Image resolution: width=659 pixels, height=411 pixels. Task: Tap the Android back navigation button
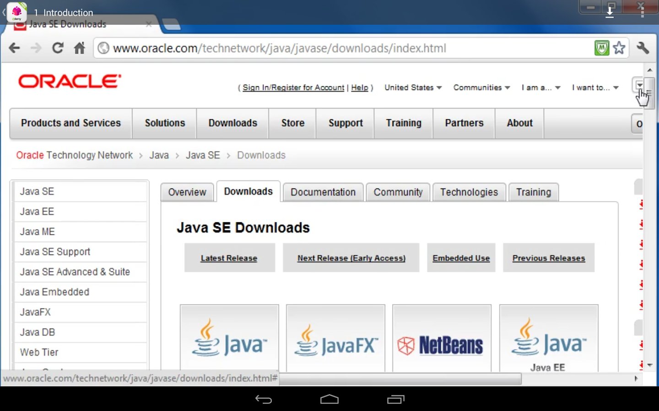point(264,400)
